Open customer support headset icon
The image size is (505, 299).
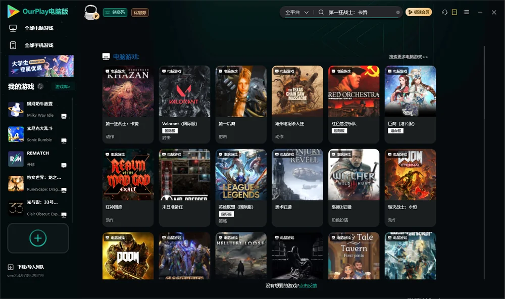pyautogui.click(x=444, y=12)
